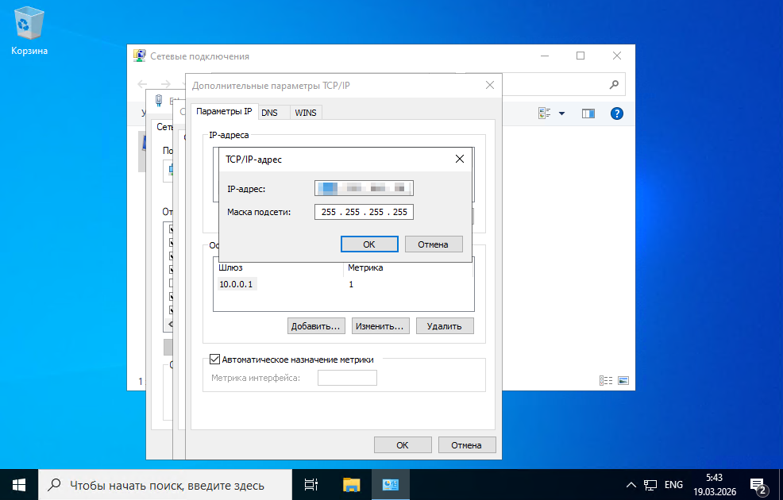Click the ENG language indicator

(673, 484)
